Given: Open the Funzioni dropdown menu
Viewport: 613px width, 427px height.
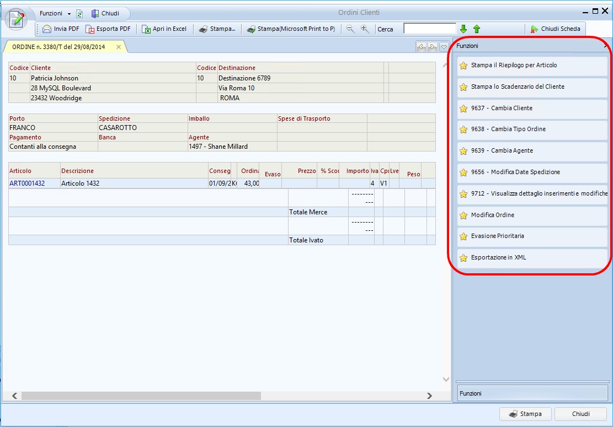Looking at the screenshot, I should (55, 13).
